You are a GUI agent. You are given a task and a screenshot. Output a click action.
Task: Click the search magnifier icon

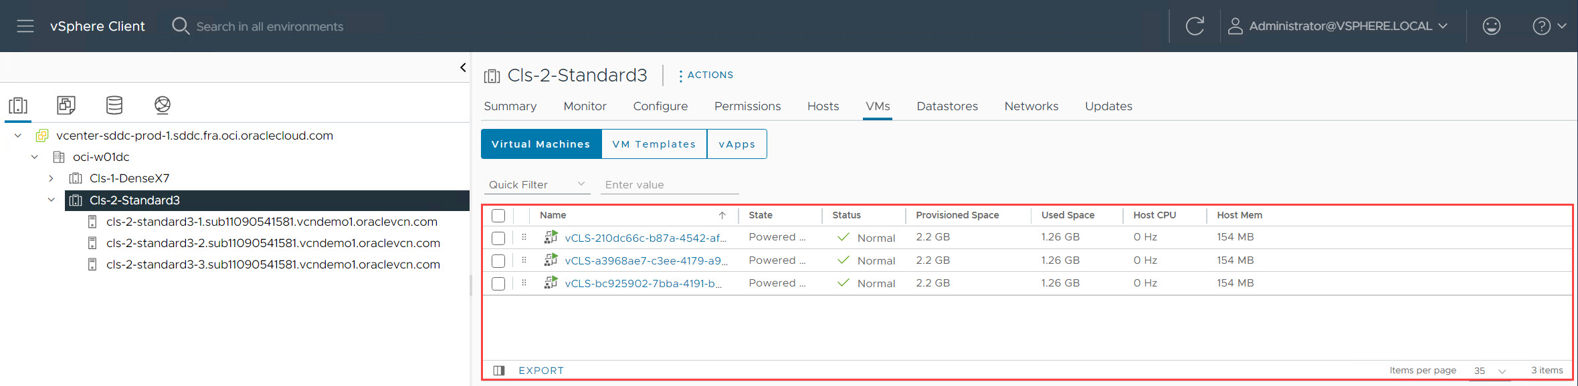click(181, 26)
